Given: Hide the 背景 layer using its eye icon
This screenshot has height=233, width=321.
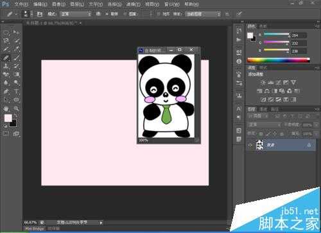Looking at the screenshot, I should tap(250, 145).
